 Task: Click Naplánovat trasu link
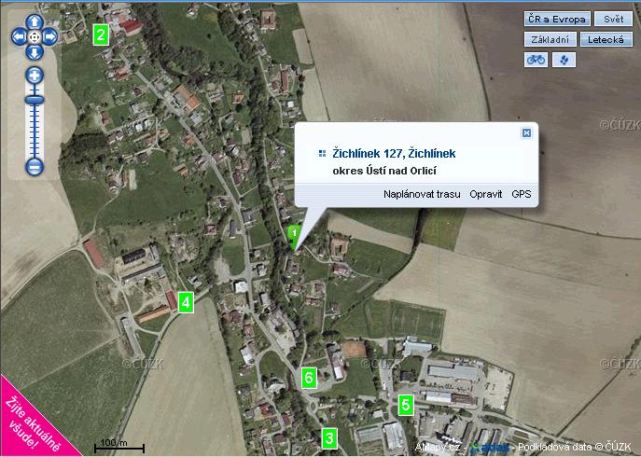point(422,194)
